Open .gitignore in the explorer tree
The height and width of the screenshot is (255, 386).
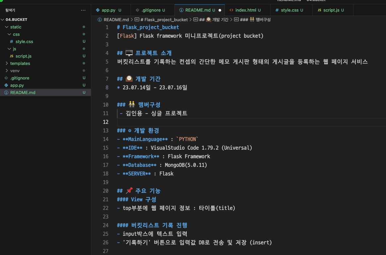click(x=45, y=78)
